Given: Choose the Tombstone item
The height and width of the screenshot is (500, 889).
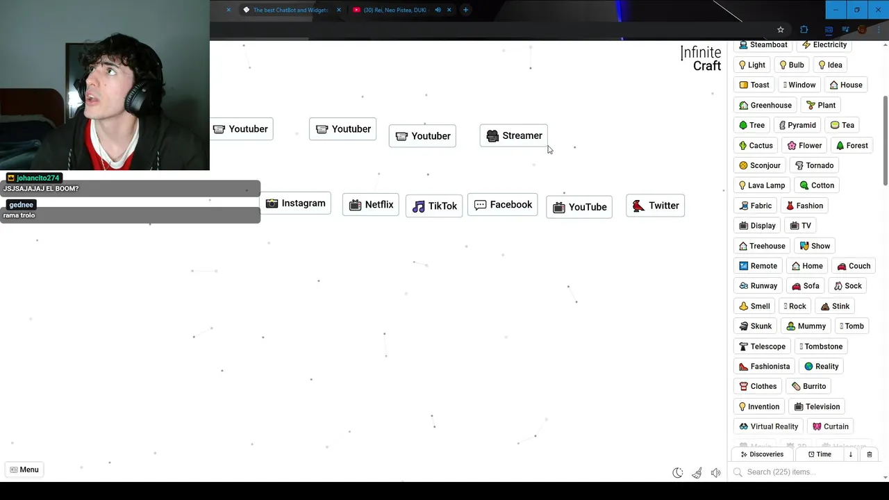Looking at the screenshot, I should click(821, 347).
